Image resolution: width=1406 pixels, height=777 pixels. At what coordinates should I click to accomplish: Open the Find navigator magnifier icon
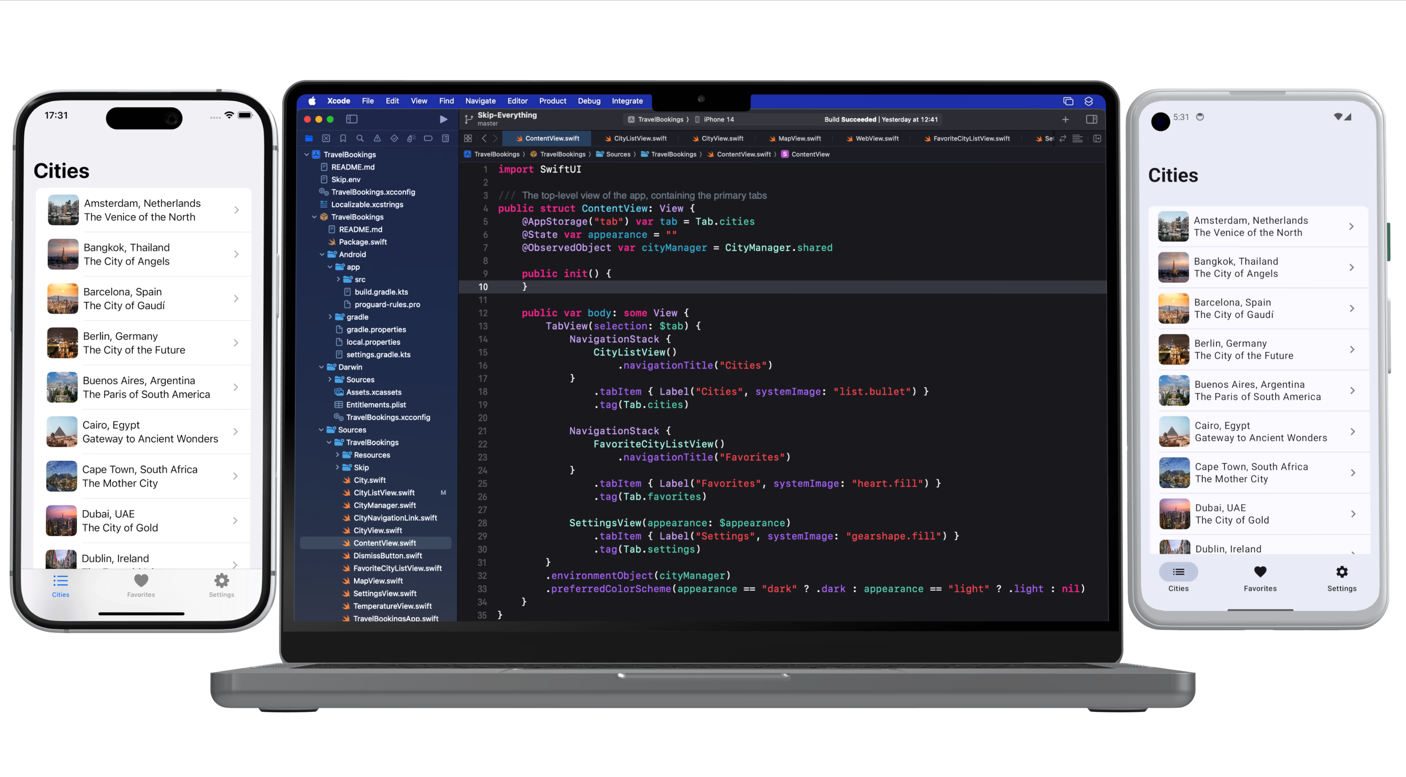click(x=360, y=138)
